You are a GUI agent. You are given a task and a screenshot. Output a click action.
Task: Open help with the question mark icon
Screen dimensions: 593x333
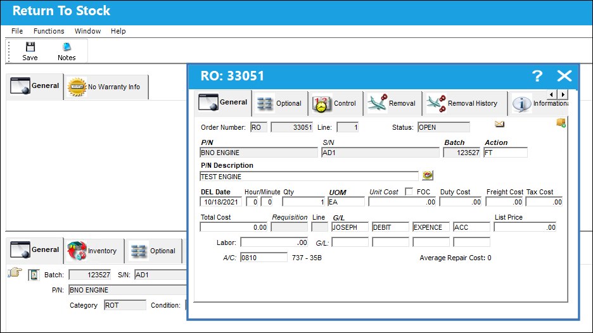click(x=537, y=76)
